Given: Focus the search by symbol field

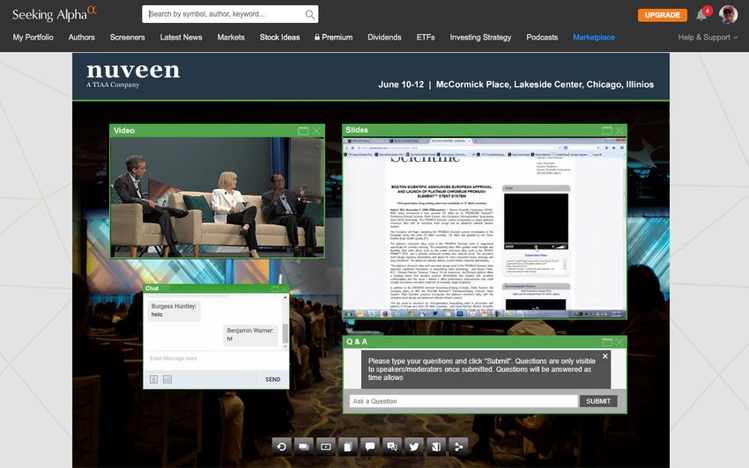Looking at the screenshot, I should [x=230, y=14].
